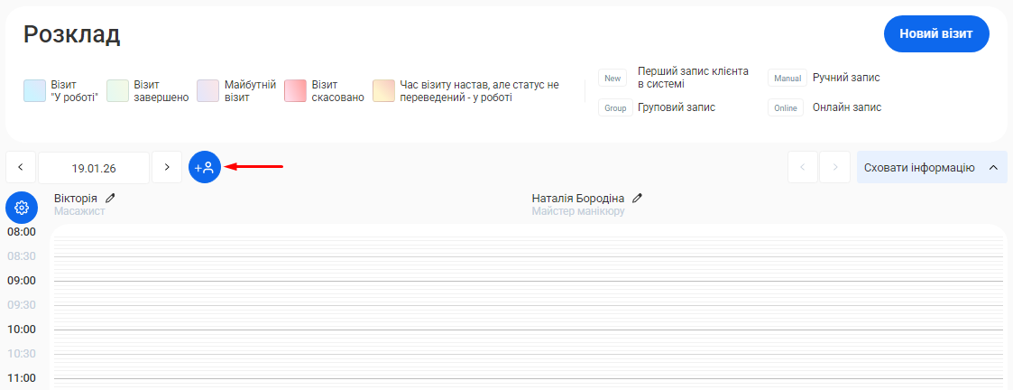Go to next date arrow

click(167, 167)
